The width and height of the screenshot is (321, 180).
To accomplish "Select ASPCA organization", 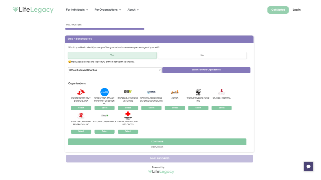I will pyautogui.click(x=175, y=108).
